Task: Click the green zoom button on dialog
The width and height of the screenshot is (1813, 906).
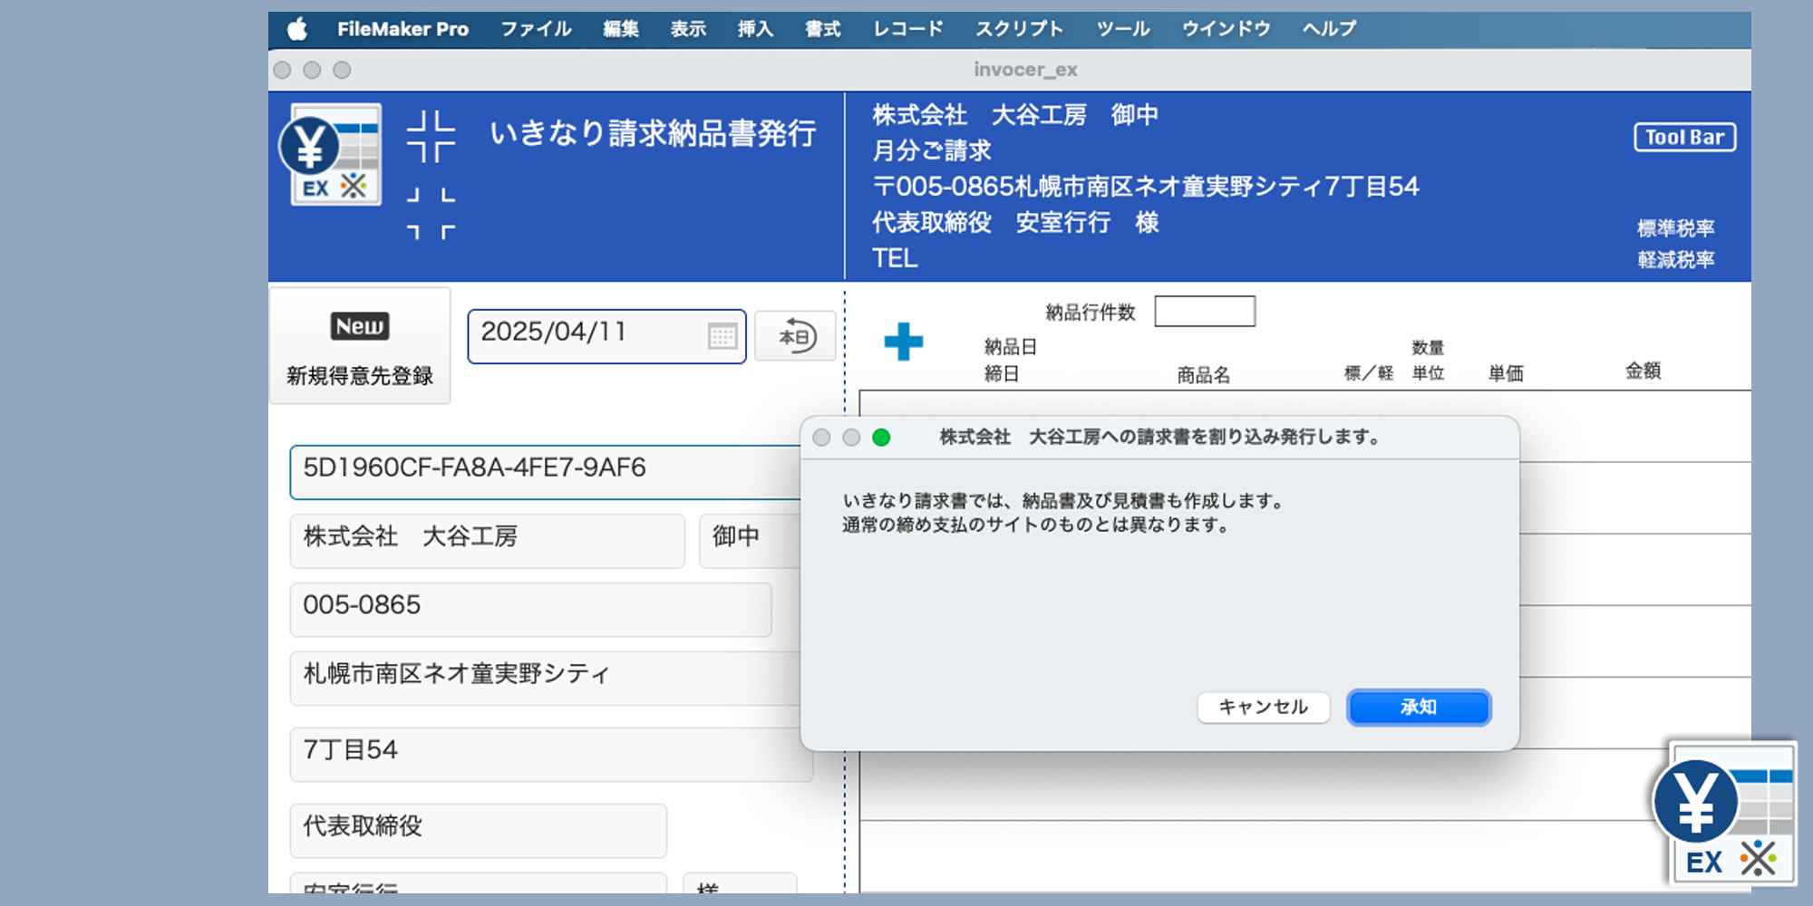Action: click(881, 438)
